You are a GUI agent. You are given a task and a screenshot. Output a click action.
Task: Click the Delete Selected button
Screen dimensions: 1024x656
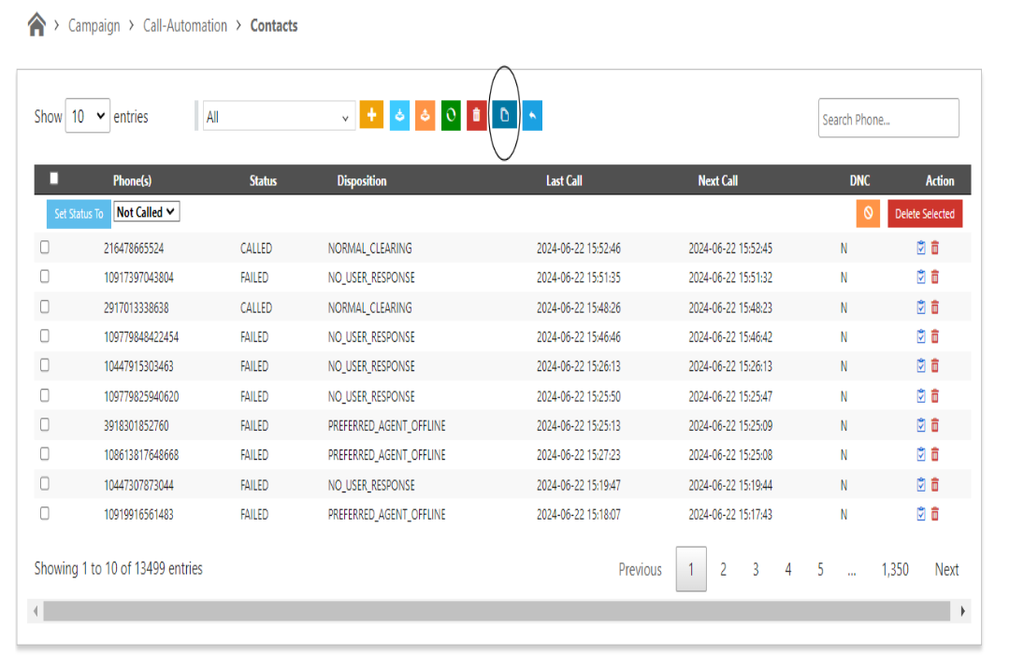pos(924,214)
